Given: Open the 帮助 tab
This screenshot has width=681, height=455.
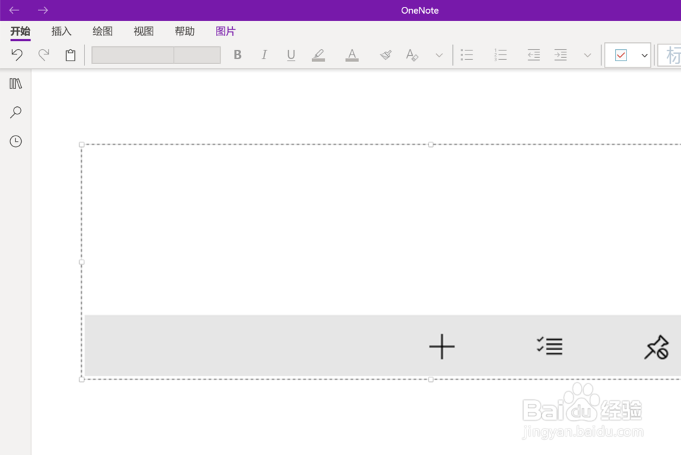Looking at the screenshot, I should coord(185,31).
